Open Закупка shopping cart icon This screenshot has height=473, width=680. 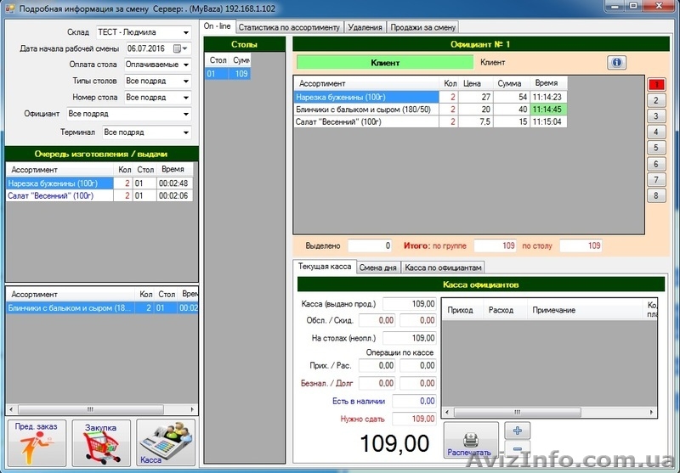(x=101, y=442)
